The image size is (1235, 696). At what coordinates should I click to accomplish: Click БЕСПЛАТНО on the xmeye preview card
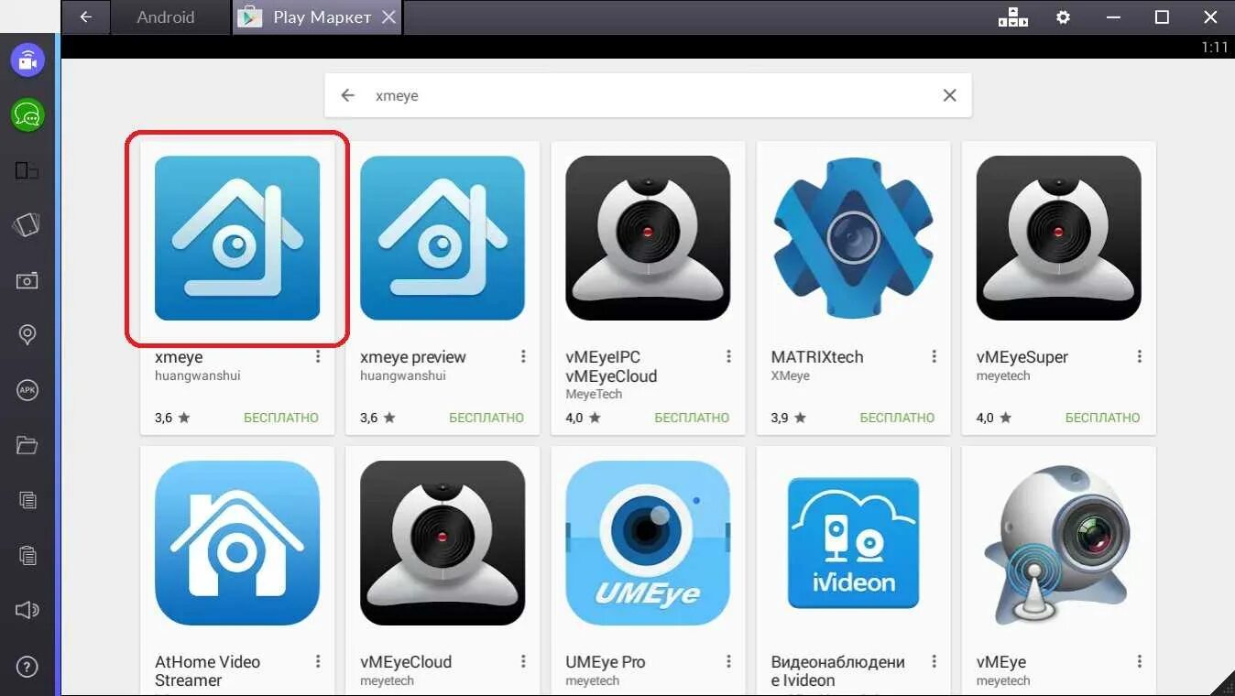tap(486, 418)
